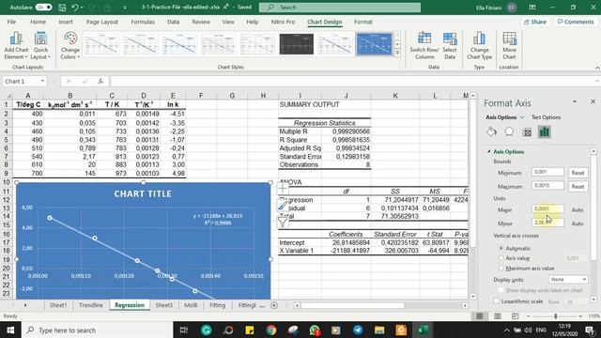
Task: Collapse the ribbon chevron
Action: [597, 68]
